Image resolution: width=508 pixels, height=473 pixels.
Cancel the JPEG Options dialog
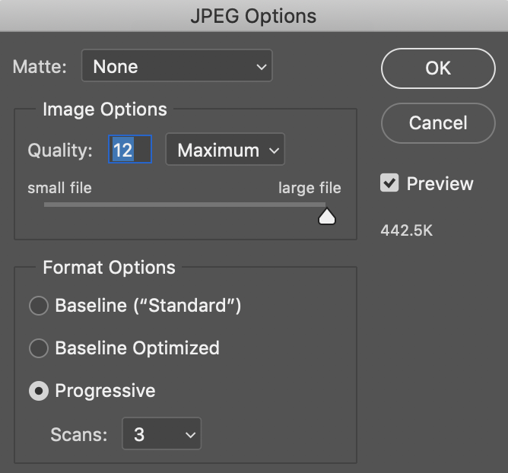tap(438, 123)
